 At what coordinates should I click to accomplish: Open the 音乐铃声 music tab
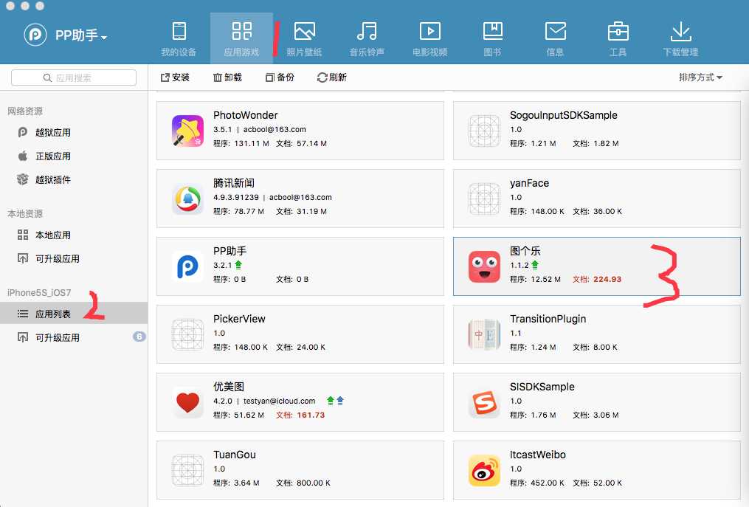click(x=367, y=39)
